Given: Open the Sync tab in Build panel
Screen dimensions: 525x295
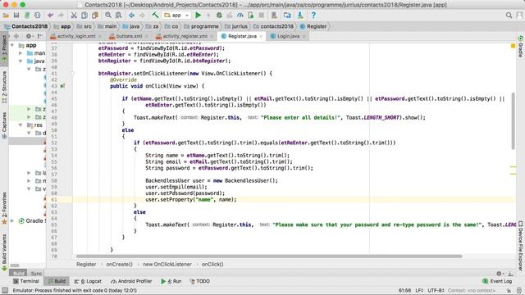Looking at the screenshot, I should tap(36, 273).
